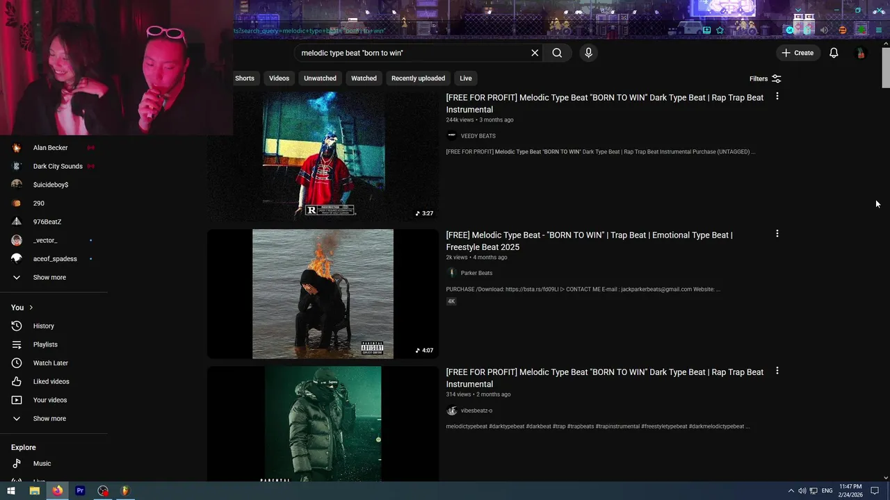Click the speaker extension icon in browser toolbar
The height and width of the screenshot is (500, 890).
pos(824,30)
